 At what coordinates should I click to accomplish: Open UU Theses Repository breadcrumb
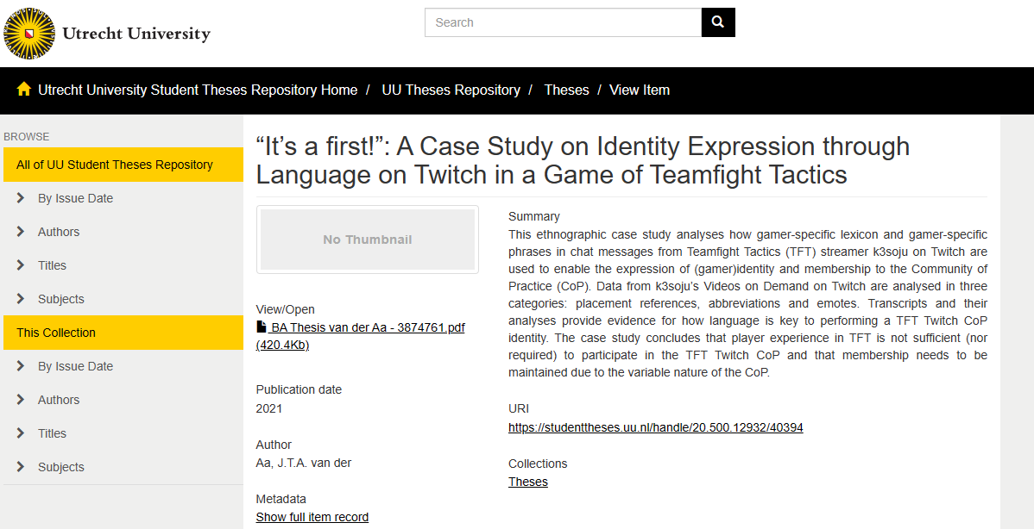click(x=451, y=90)
